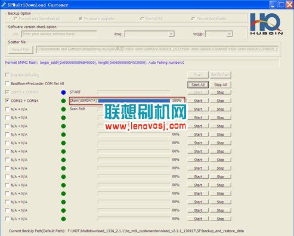The image size is (294, 236).
Task: Uncheck the COM12 + COM14 checkbox
Action: (x=7, y=101)
